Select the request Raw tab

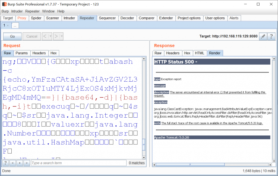click(7, 53)
